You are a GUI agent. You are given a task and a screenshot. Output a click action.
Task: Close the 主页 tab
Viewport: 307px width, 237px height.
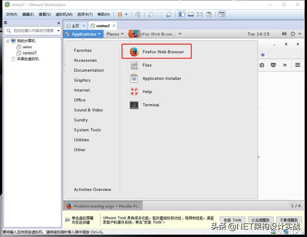point(84,25)
